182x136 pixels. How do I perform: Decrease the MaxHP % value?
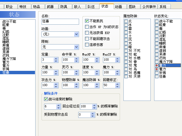click(x=97, y=61)
